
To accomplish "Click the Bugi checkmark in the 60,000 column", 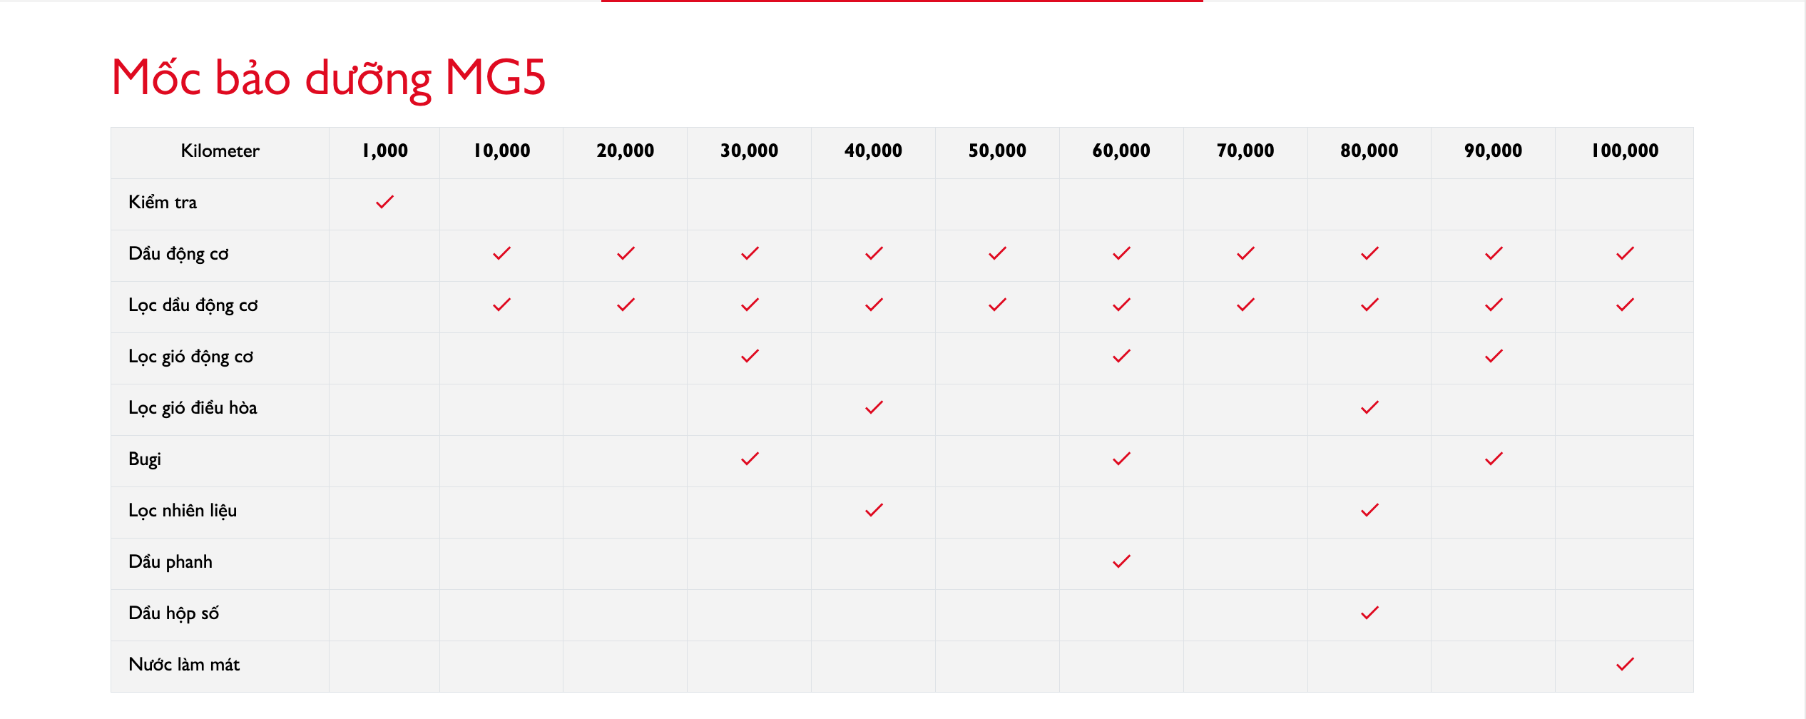I will pos(1121,459).
